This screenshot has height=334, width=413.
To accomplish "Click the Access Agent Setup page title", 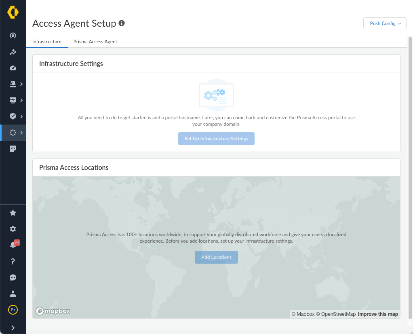I will (x=74, y=23).
